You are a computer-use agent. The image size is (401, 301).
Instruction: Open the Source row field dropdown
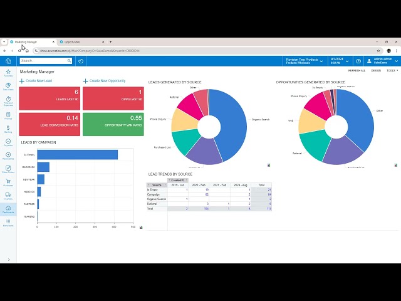click(x=157, y=185)
